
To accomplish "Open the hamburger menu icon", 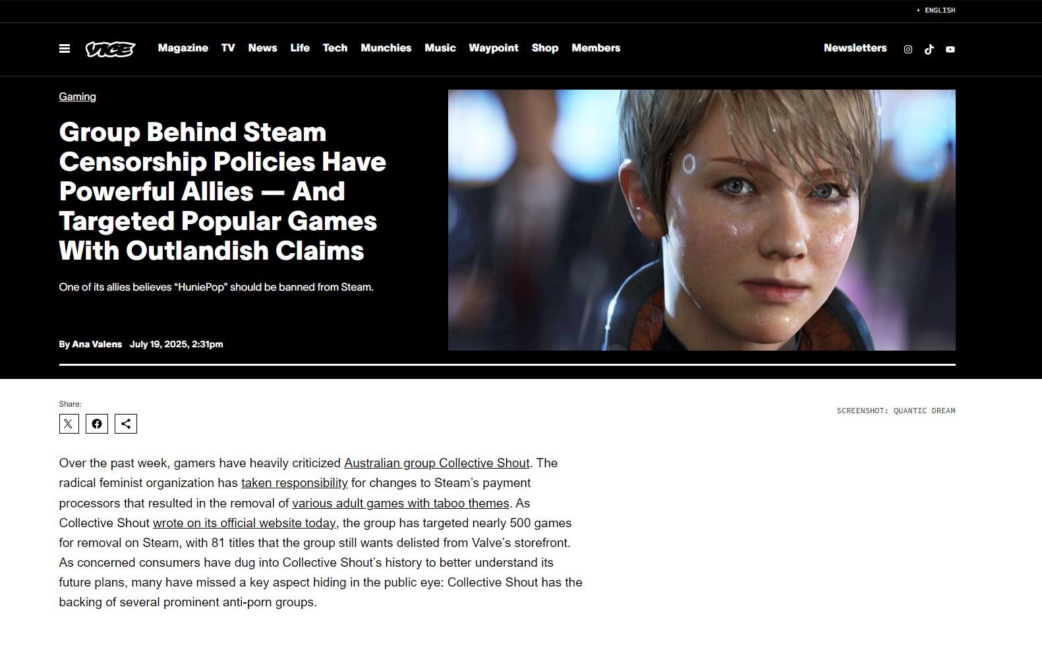I will (65, 49).
